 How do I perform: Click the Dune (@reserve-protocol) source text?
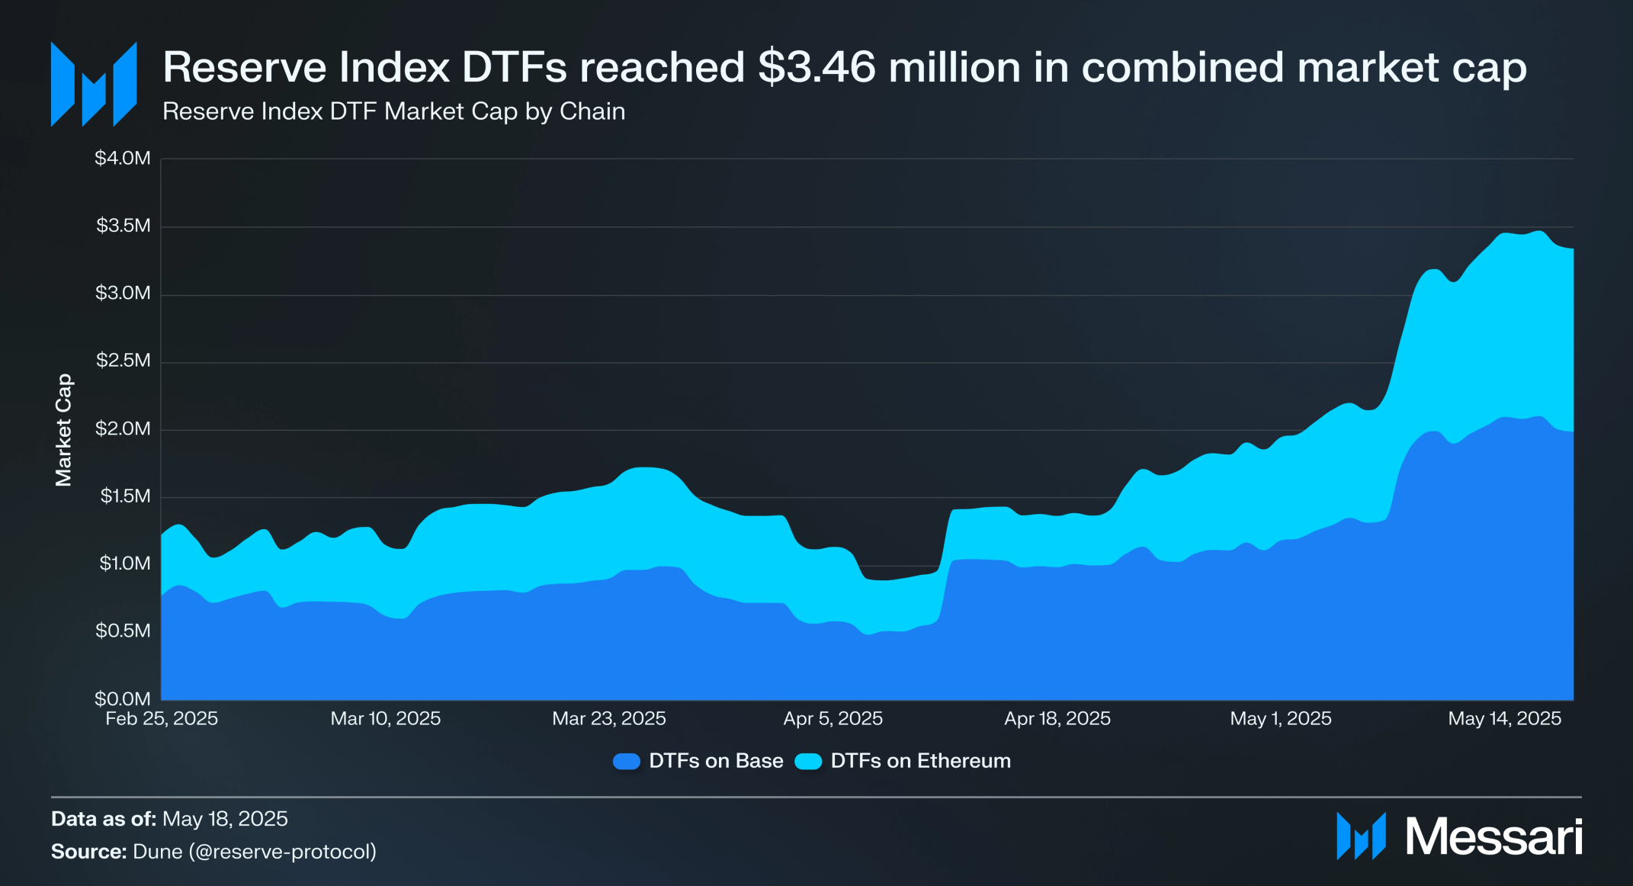255,851
